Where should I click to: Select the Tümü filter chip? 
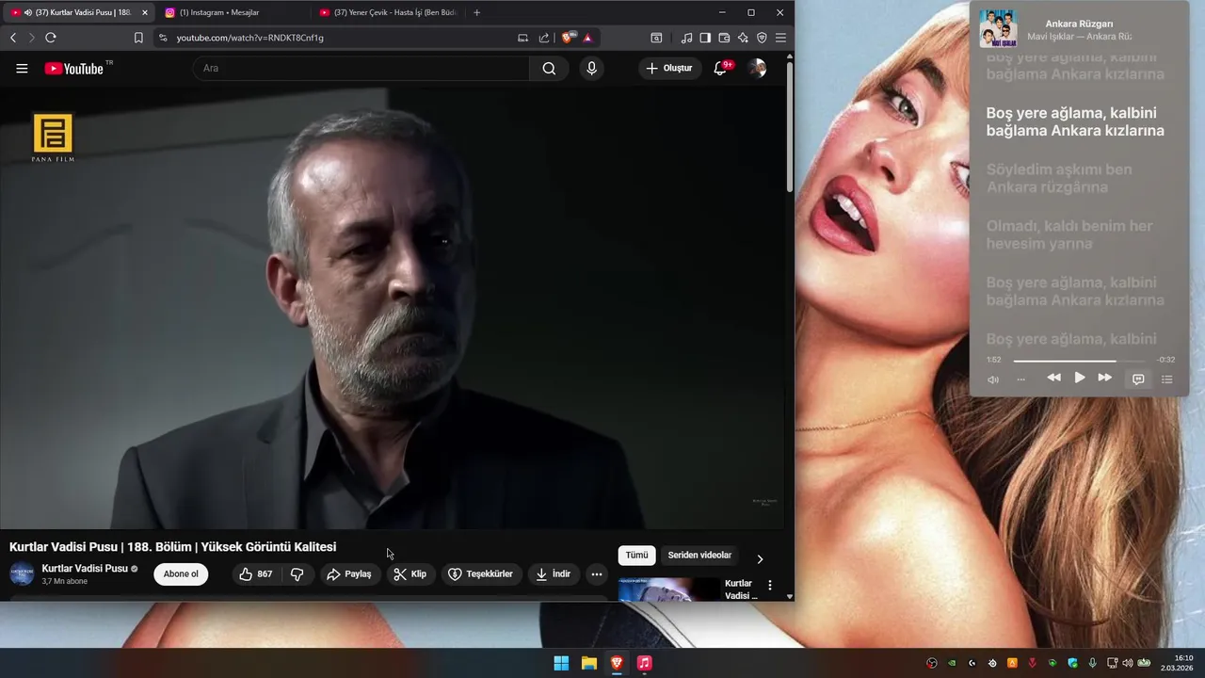click(x=637, y=555)
